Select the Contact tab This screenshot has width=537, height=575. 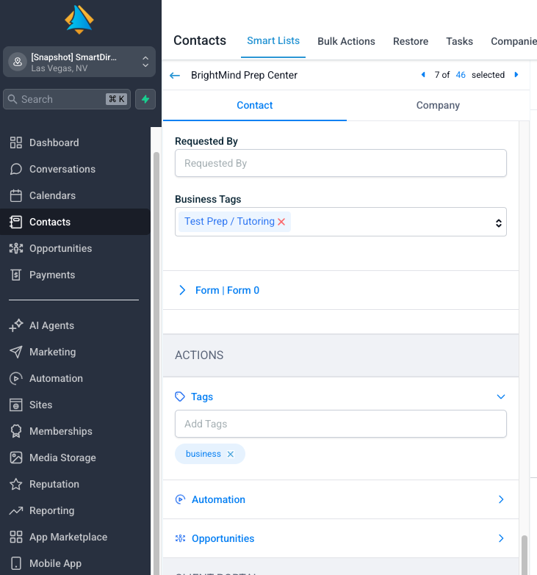[255, 105]
